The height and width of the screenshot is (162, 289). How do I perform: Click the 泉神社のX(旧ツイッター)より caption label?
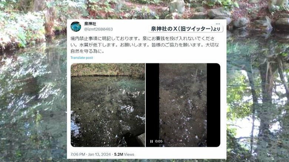tap(186, 29)
